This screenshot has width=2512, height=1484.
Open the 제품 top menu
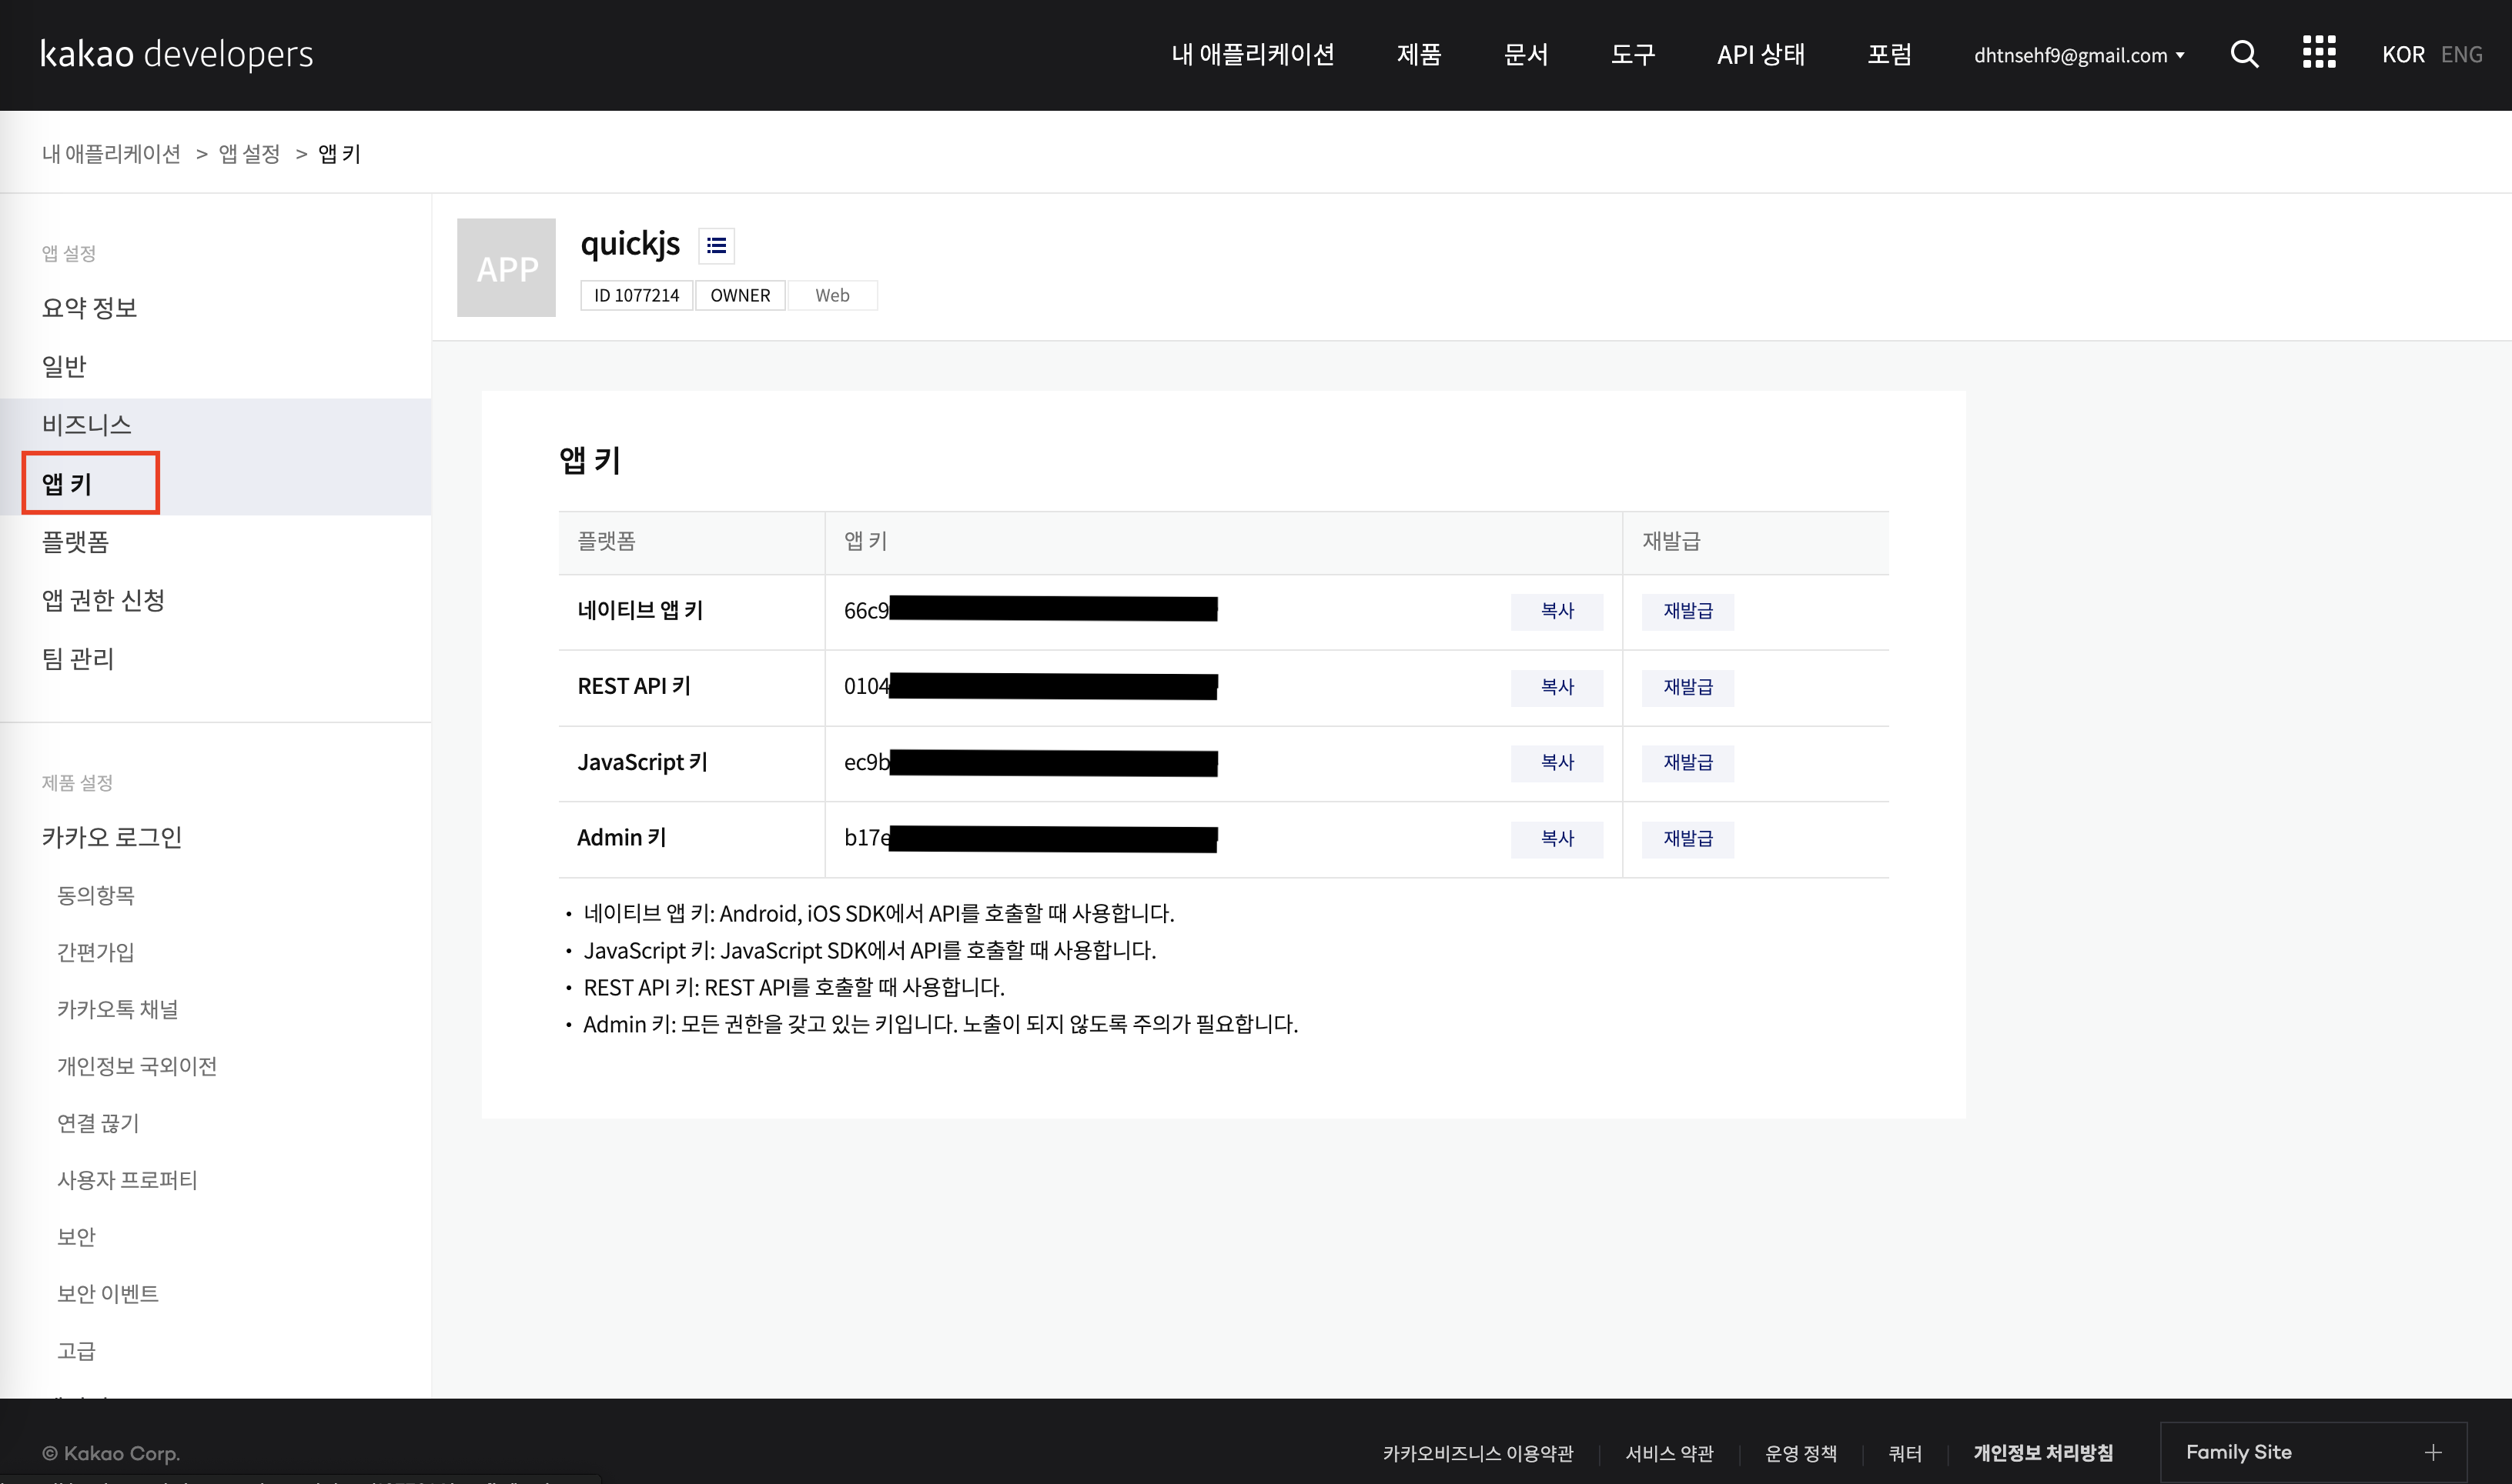pyautogui.click(x=1419, y=54)
